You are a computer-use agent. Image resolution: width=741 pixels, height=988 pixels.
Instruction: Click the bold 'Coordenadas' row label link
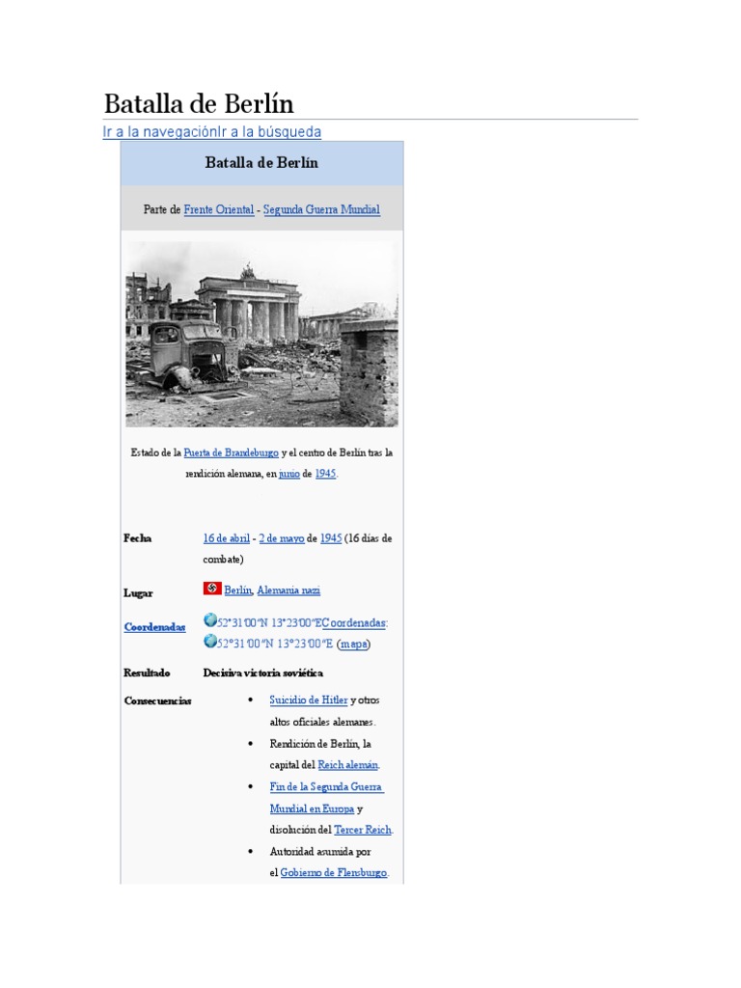tap(154, 627)
